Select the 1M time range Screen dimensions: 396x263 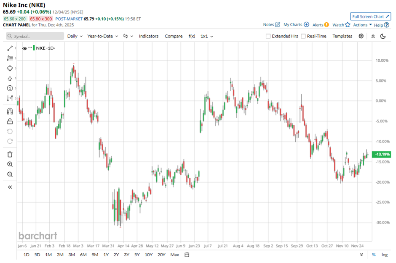tap(48, 255)
